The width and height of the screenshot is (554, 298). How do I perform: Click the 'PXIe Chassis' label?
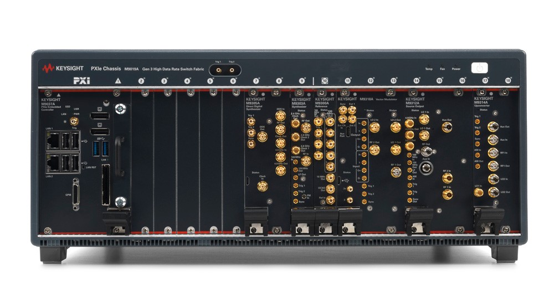[x=106, y=69]
